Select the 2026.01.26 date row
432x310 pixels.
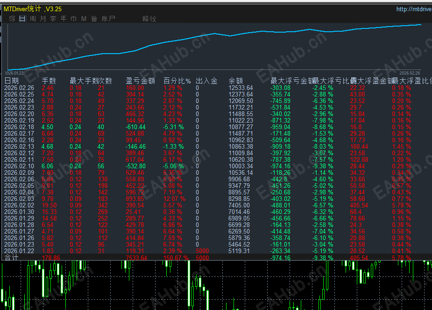19,238
